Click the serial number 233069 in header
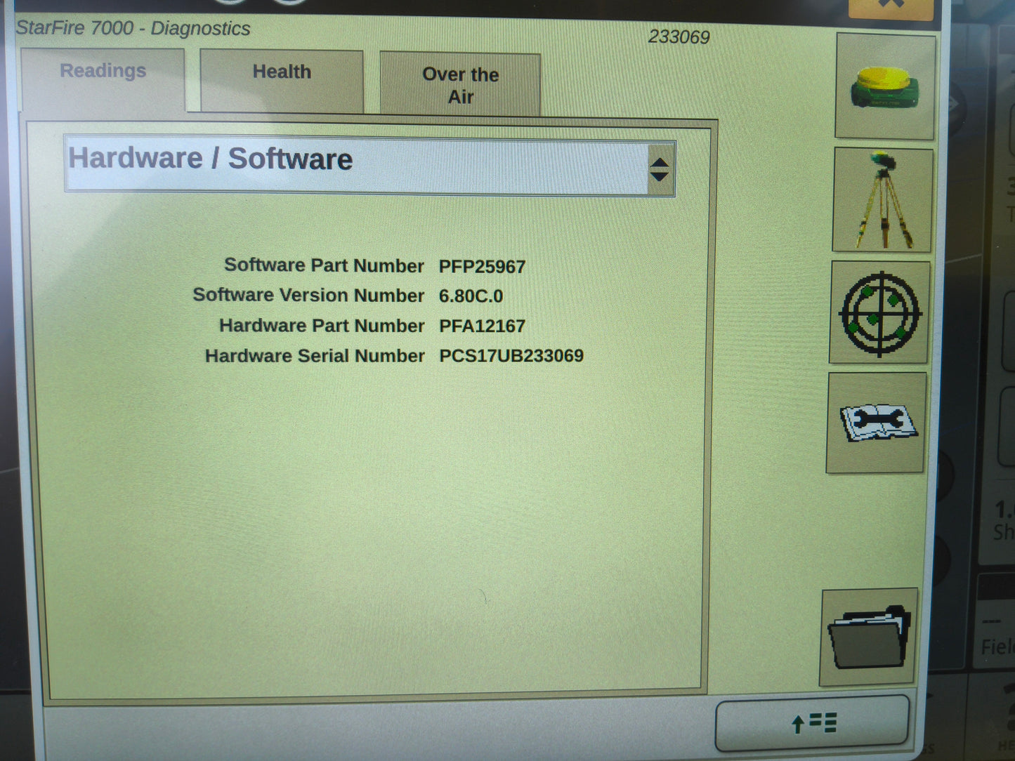 [x=679, y=37]
